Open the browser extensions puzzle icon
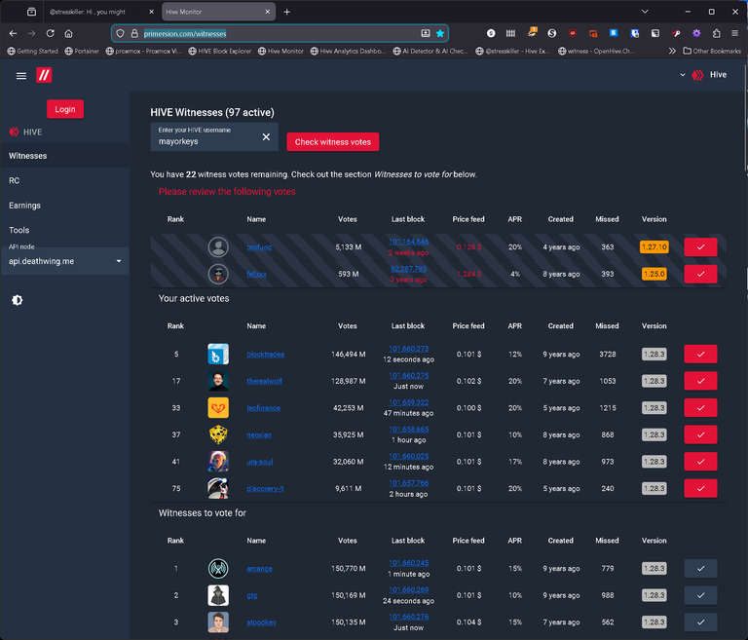This screenshot has height=640, width=748. point(716,33)
